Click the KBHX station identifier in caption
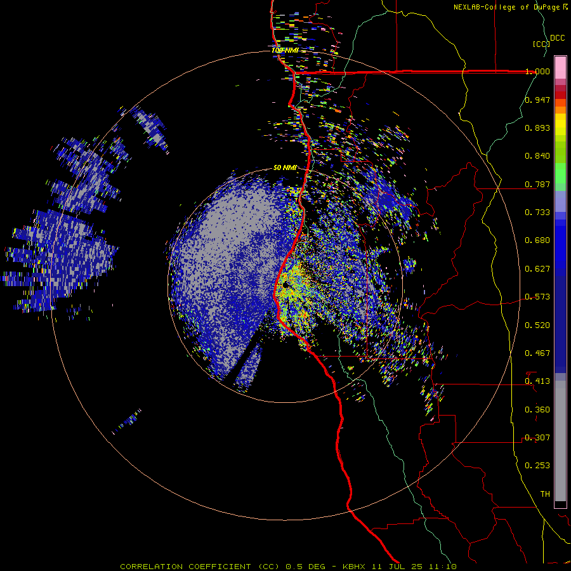 [355, 567]
